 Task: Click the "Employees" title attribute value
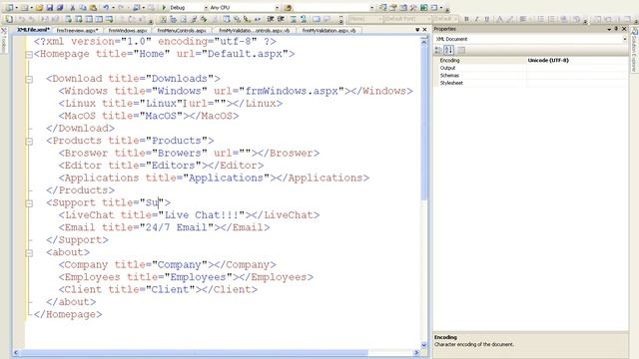point(198,277)
